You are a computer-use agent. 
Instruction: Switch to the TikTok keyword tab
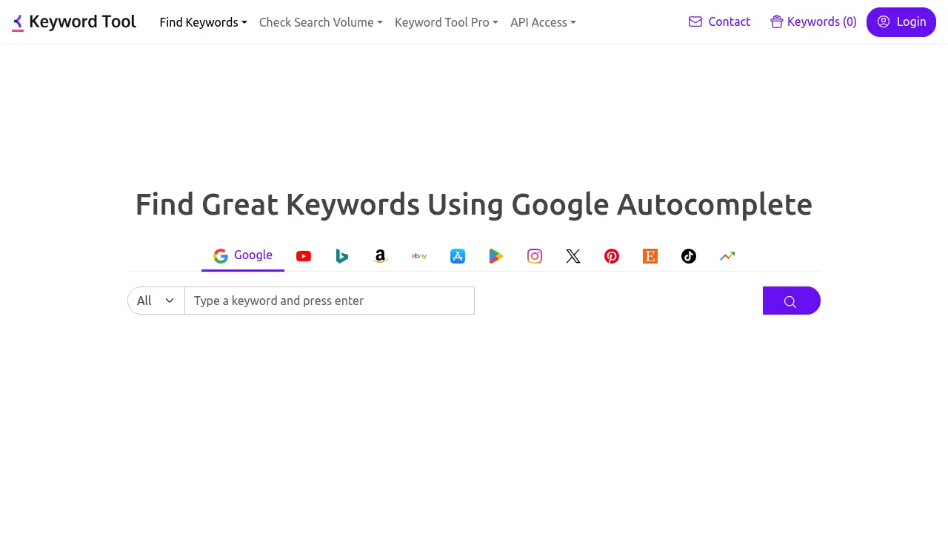point(689,256)
